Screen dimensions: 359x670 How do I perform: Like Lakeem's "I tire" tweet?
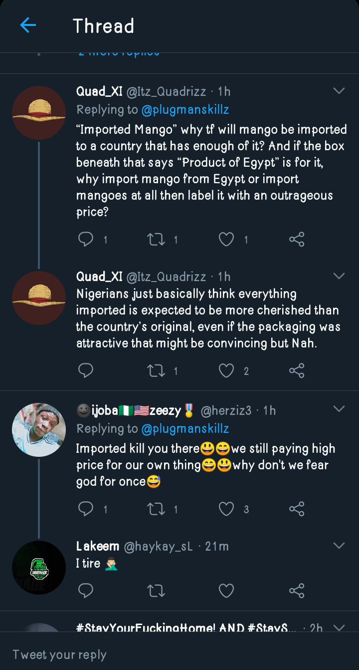(226, 591)
